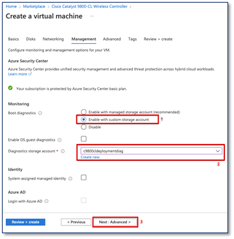Image resolution: width=234 pixels, height=239 pixels.
Task: Click the Boot diagnostics info icon
Action: (x=40, y=113)
